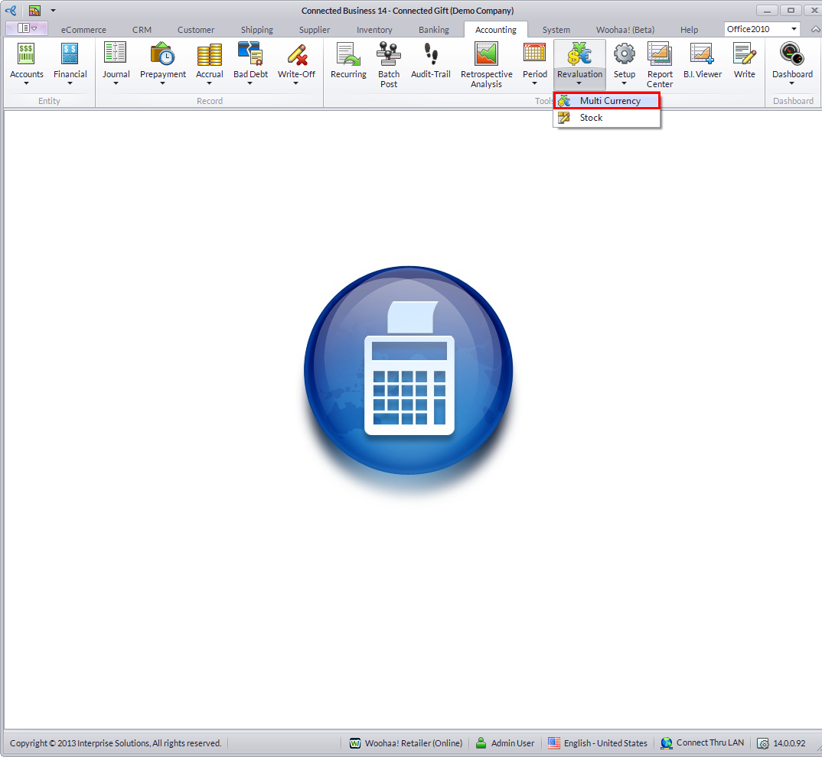Click the calculator sphere logo
Image resolution: width=822 pixels, height=757 pixels.
[x=409, y=370]
